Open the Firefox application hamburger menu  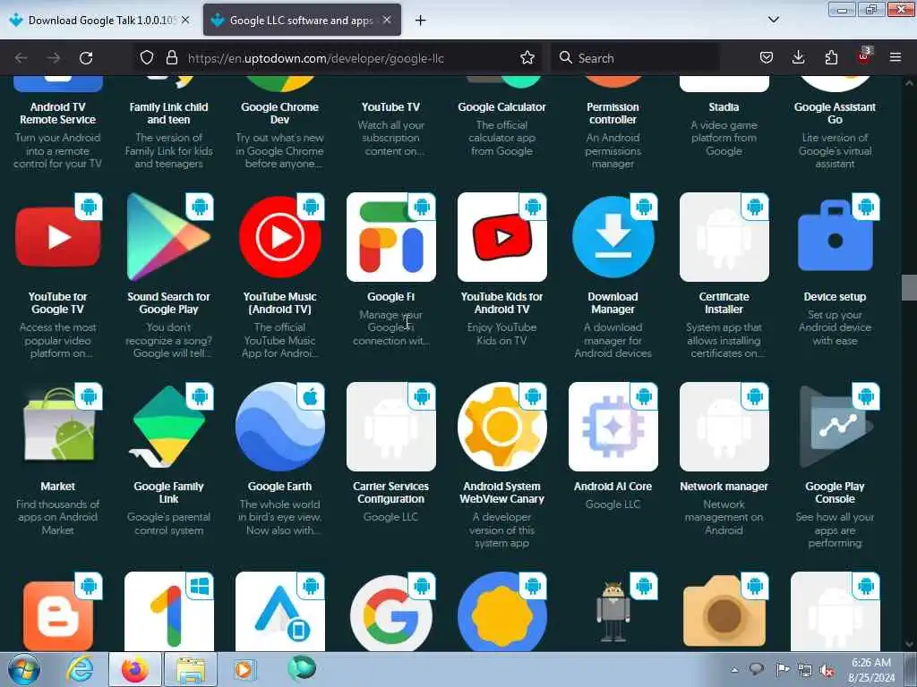896,57
